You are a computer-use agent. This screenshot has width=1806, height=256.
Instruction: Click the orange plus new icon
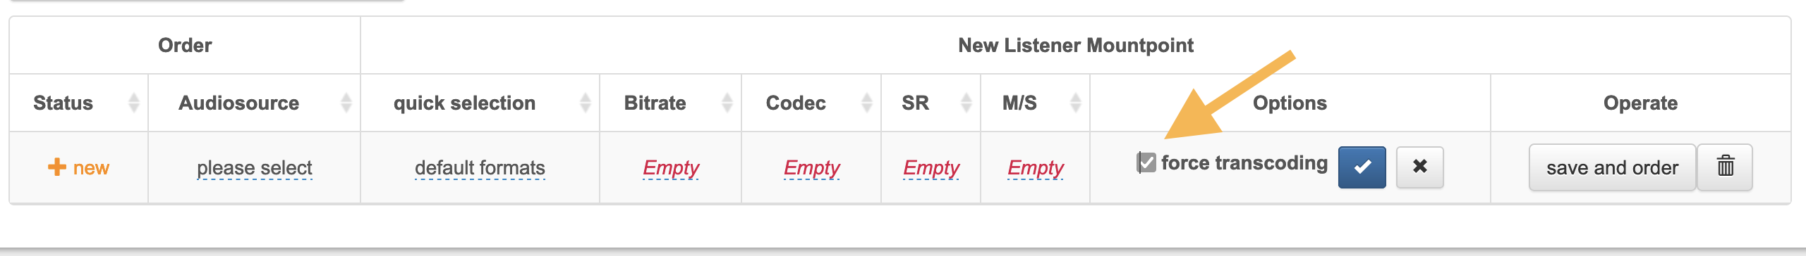coord(56,167)
